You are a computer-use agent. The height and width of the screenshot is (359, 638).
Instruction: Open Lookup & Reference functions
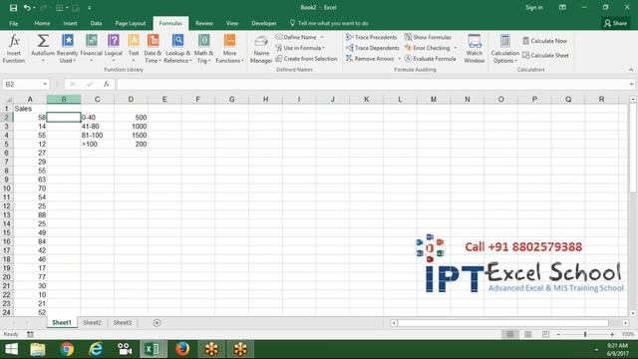click(177, 49)
